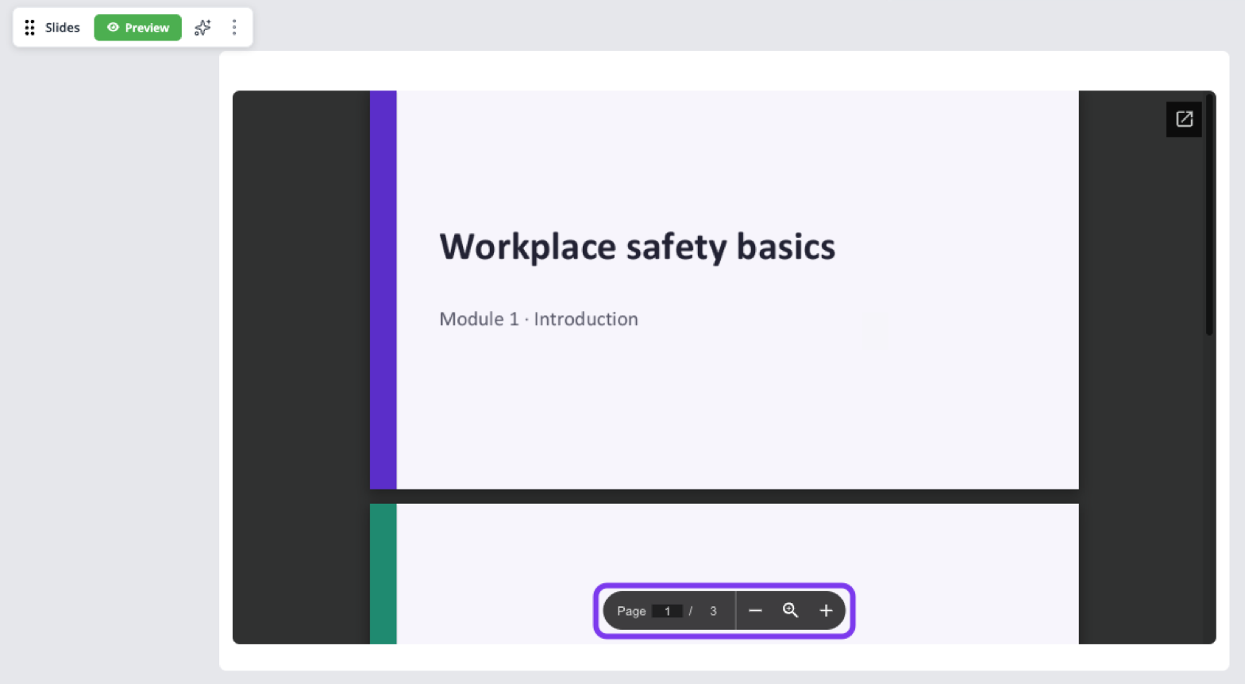Click the 'Module 1 · Introduction' subtitle
Viewport: 1245px width, 684px height.
point(538,319)
